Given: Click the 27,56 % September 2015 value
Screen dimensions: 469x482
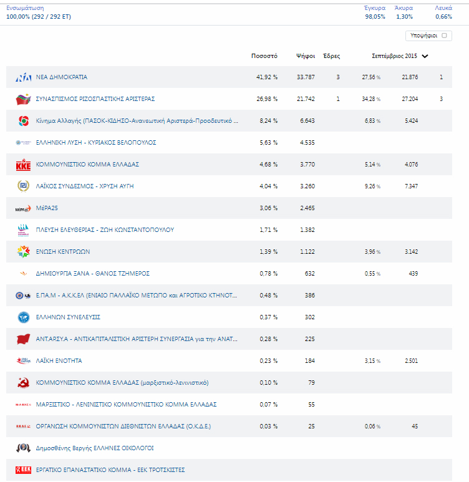Looking at the screenshot, I should [371, 77].
